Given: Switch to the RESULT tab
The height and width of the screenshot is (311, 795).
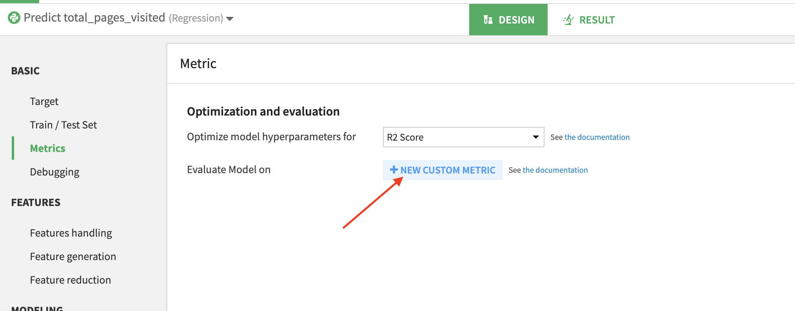Looking at the screenshot, I should point(589,20).
